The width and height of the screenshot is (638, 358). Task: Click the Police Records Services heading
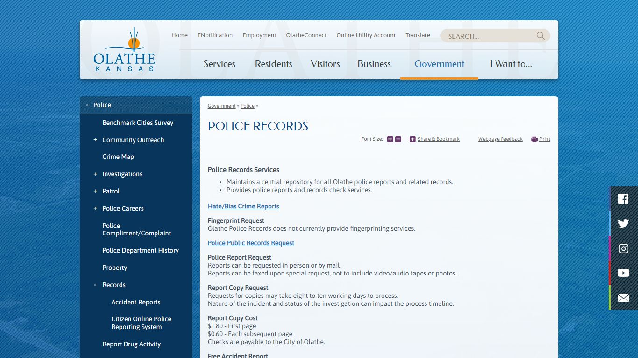click(x=244, y=170)
